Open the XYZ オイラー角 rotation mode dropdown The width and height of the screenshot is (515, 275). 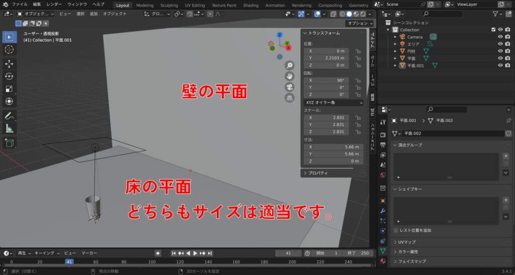click(333, 103)
